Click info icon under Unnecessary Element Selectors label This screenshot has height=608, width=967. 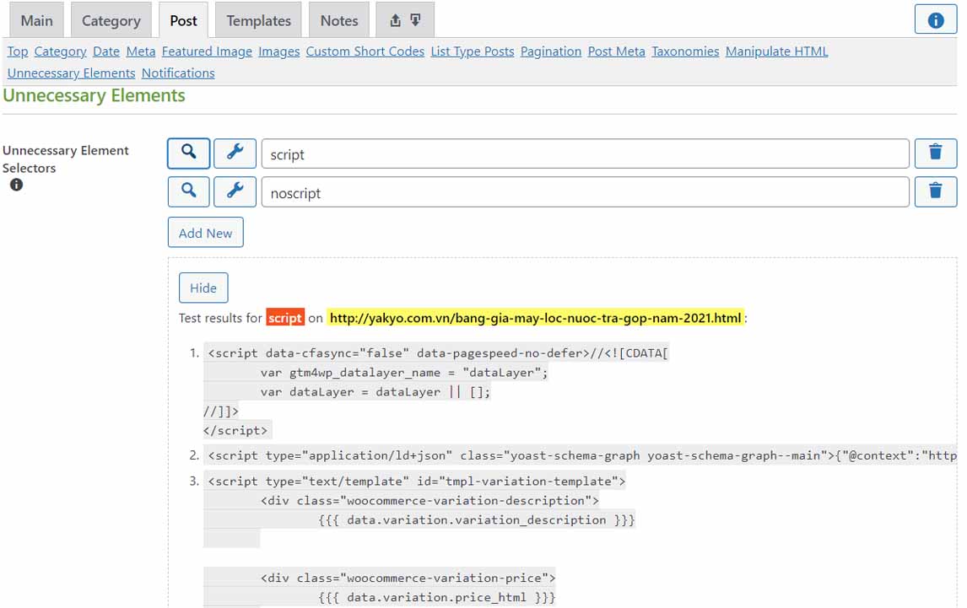[x=17, y=185]
